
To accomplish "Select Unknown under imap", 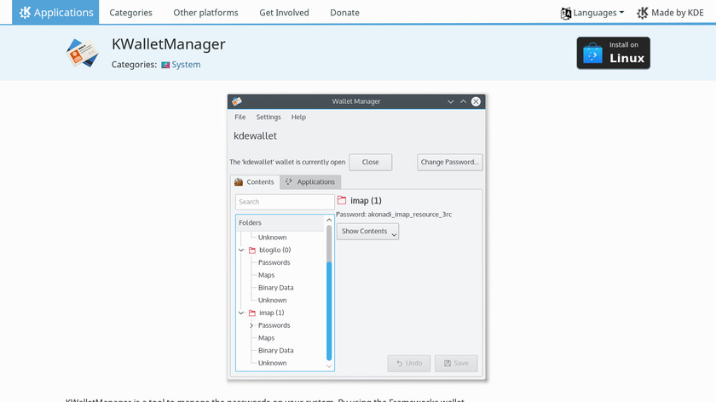I will [272, 363].
